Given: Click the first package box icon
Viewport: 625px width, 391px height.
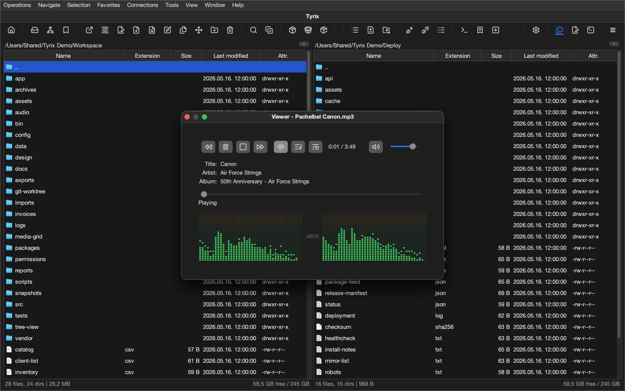Looking at the screenshot, I should coord(293,30).
